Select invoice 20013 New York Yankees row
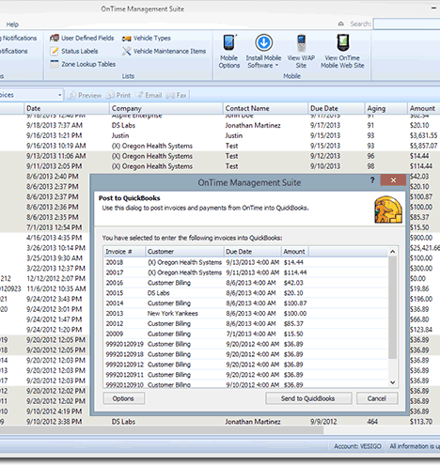 coord(246,314)
